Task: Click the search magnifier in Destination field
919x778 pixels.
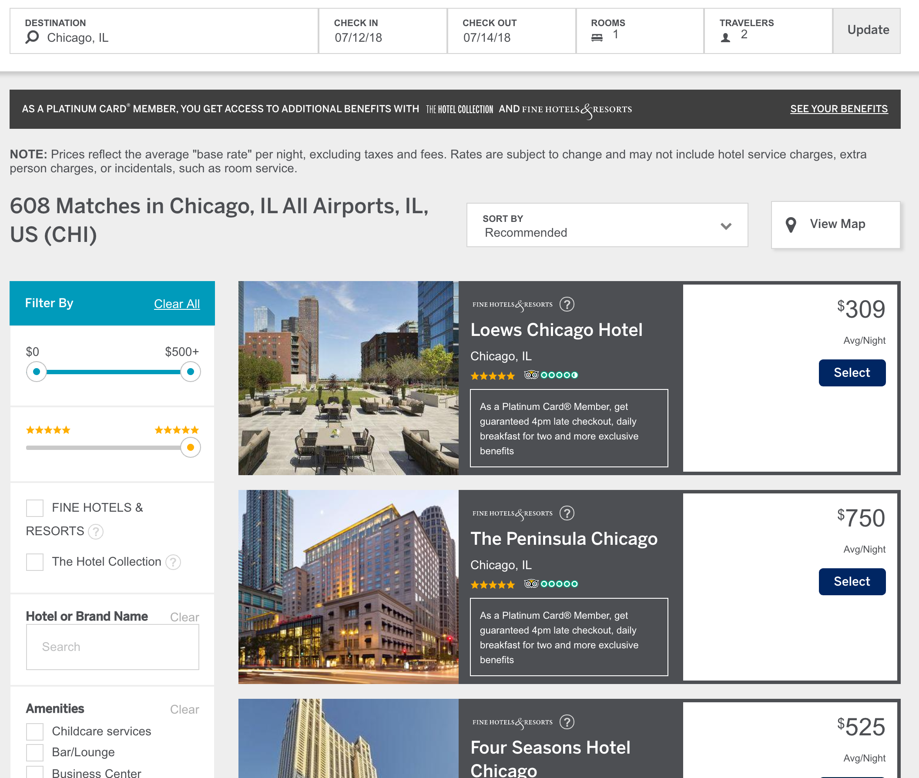Action: (x=31, y=38)
